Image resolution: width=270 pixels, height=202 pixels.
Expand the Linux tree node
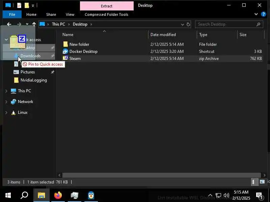[6, 113]
